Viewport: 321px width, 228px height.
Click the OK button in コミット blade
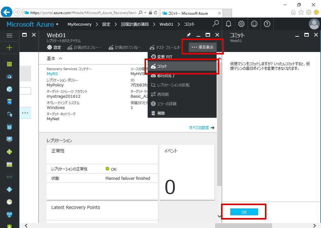click(x=244, y=212)
